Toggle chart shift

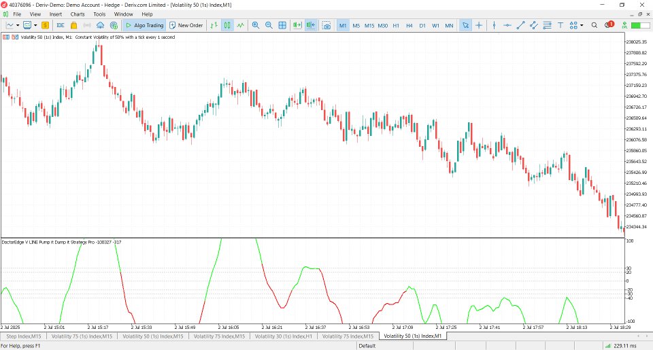pos(311,25)
